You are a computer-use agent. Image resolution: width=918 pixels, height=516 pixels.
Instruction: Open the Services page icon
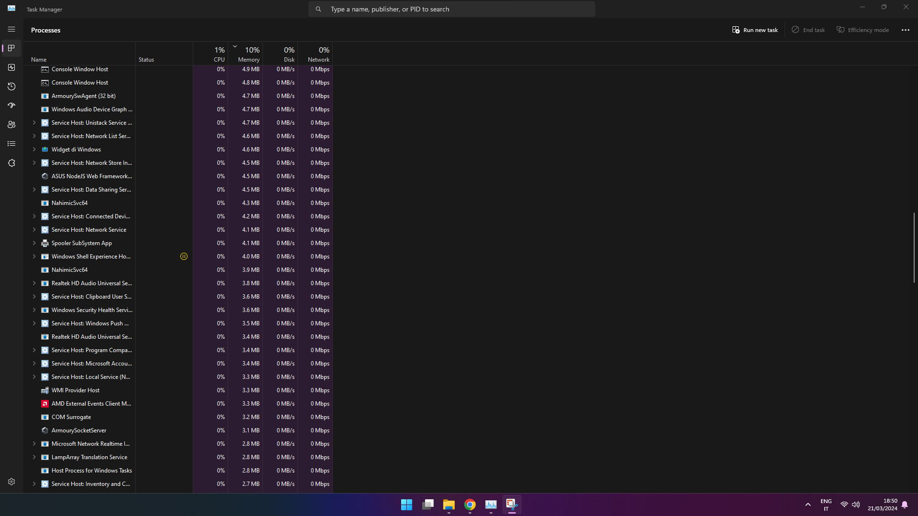click(x=11, y=163)
